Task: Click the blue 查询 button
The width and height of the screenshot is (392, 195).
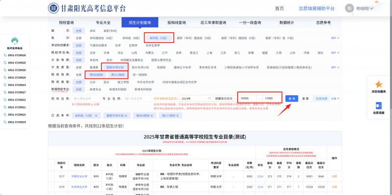Action: pos(292,99)
